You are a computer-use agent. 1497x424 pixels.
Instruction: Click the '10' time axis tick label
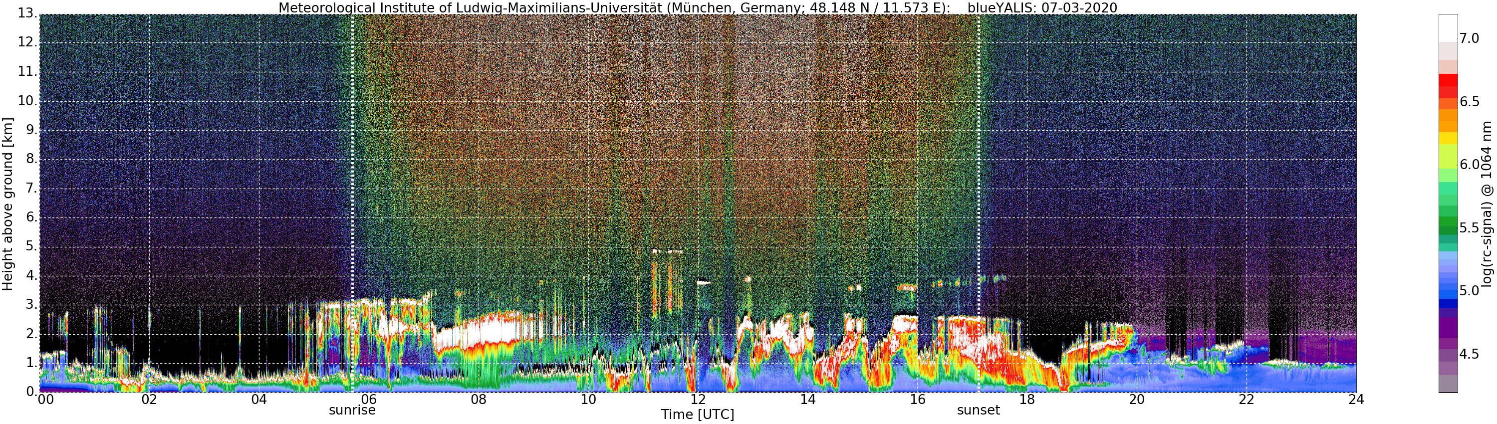(x=589, y=400)
